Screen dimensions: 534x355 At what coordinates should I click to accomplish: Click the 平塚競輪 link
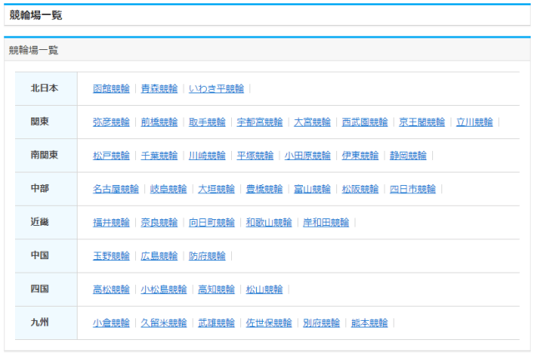point(255,155)
